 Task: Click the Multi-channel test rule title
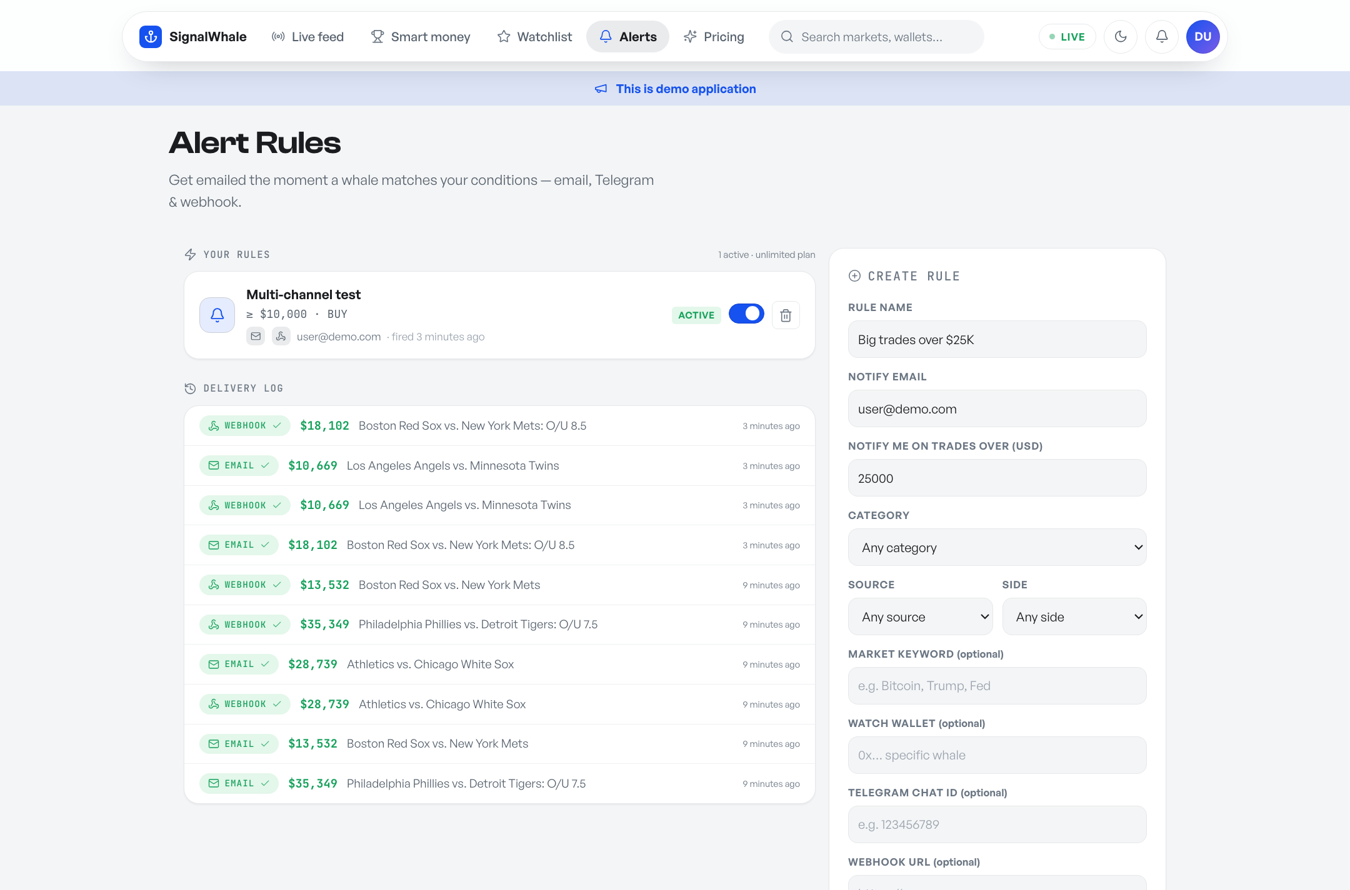303,295
